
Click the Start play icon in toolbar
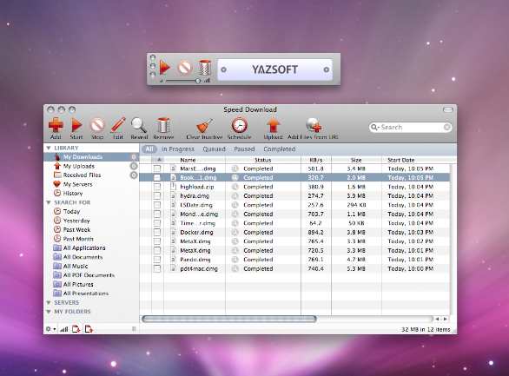pos(76,125)
